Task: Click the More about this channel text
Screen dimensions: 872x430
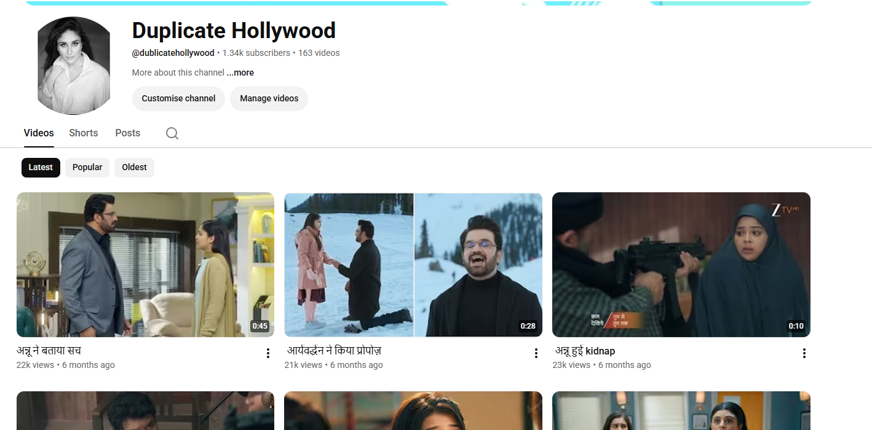Action: [x=178, y=72]
